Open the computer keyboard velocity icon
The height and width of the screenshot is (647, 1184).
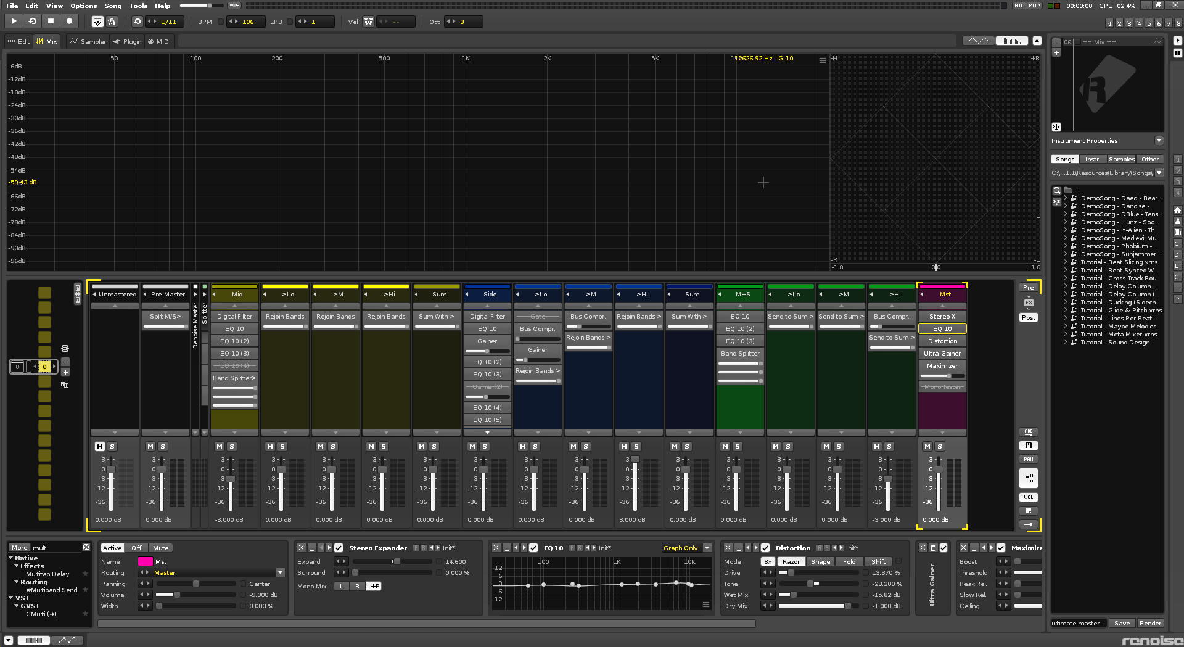(x=368, y=22)
